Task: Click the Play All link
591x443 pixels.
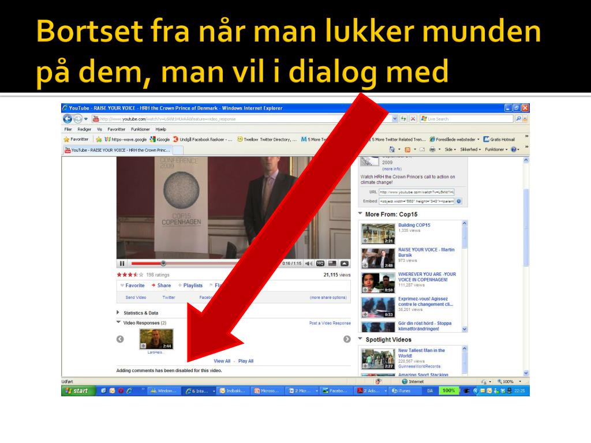Action: coord(246,361)
